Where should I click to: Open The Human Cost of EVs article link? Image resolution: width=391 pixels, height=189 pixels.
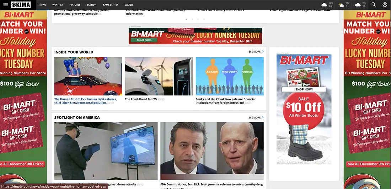85,101
